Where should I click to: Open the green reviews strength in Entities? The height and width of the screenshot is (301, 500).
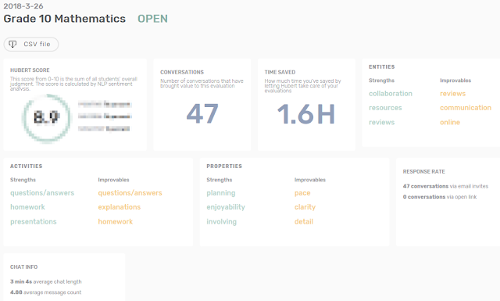pyautogui.click(x=382, y=122)
